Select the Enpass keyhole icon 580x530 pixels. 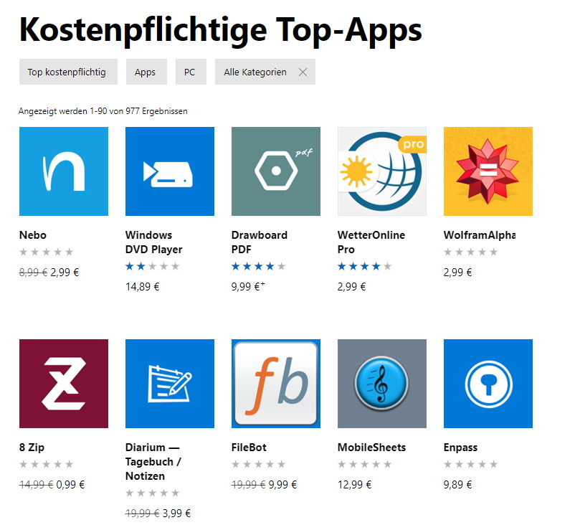click(x=488, y=384)
